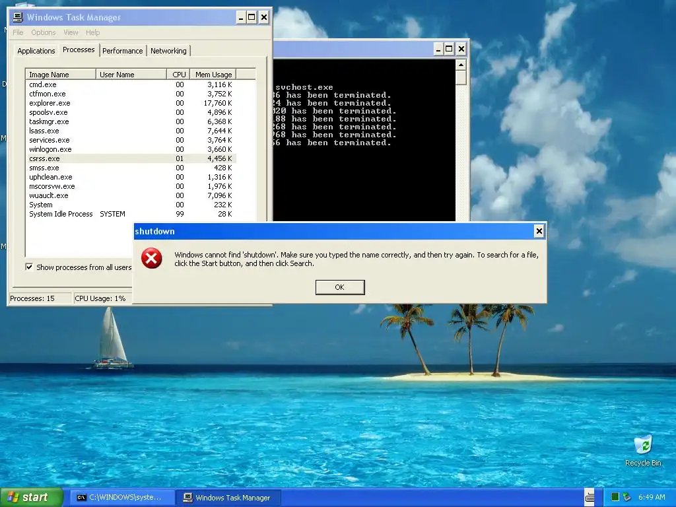Viewport: 676px width, 507px height.
Task: Select the lsass.exe process
Action: tap(131, 131)
